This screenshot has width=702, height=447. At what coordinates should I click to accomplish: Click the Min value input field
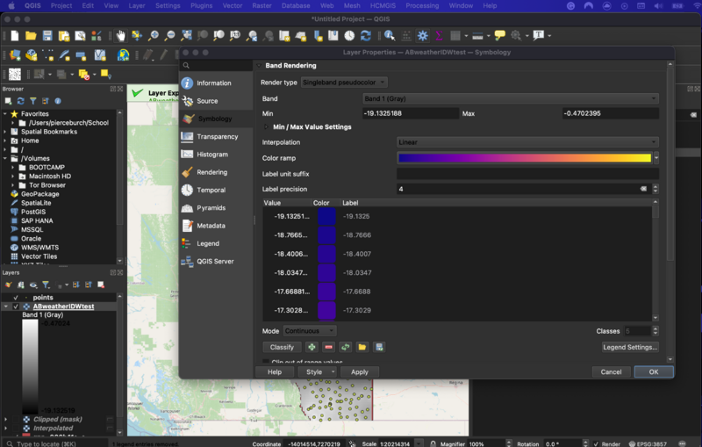click(x=411, y=113)
